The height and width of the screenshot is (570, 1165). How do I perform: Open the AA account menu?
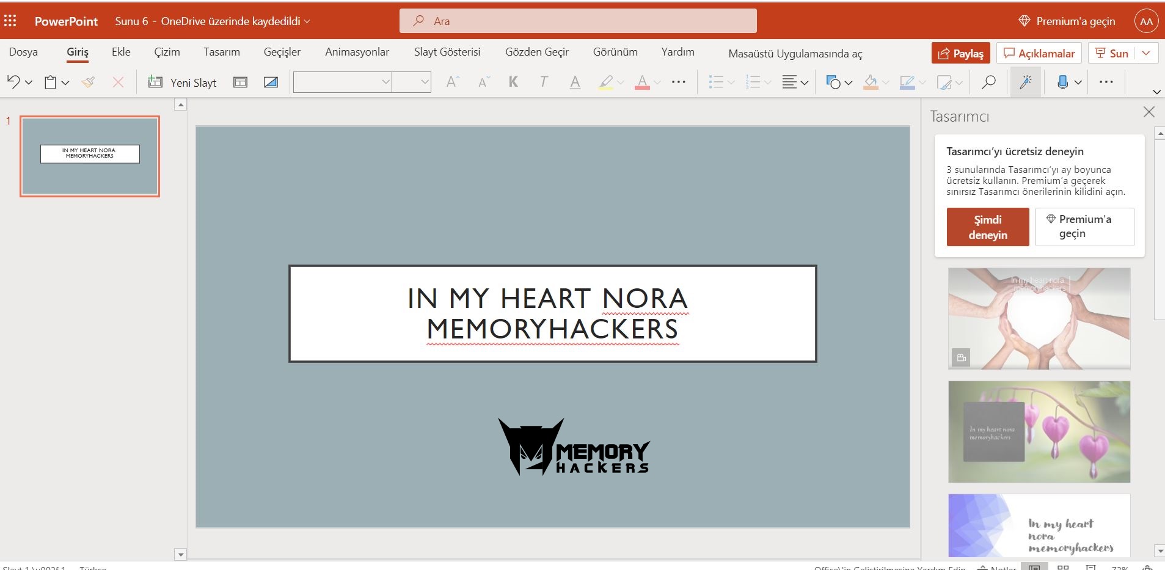pos(1147,21)
